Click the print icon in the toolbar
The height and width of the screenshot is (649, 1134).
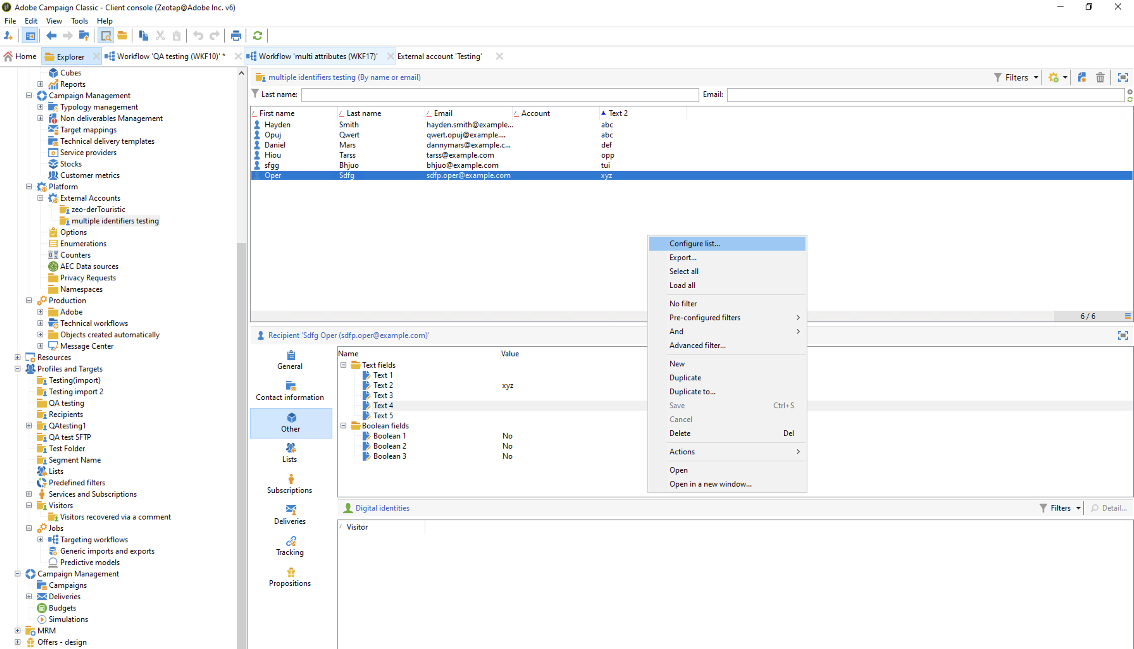236,36
